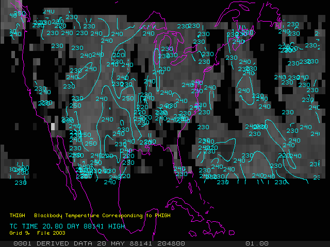Click the File 2003 label
The height and width of the screenshot is (247, 330).
(51, 233)
